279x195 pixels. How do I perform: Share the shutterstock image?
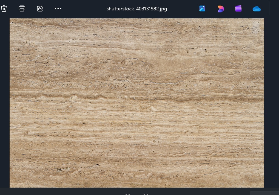pyautogui.click(x=40, y=8)
